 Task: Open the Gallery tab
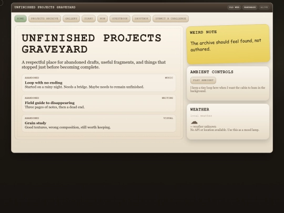point(71,18)
